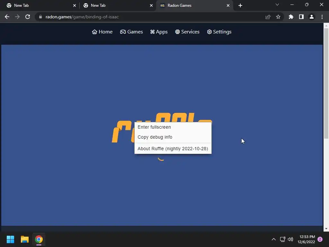Show hidden system tray icons
The height and width of the screenshot is (247, 329).
click(274, 239)
